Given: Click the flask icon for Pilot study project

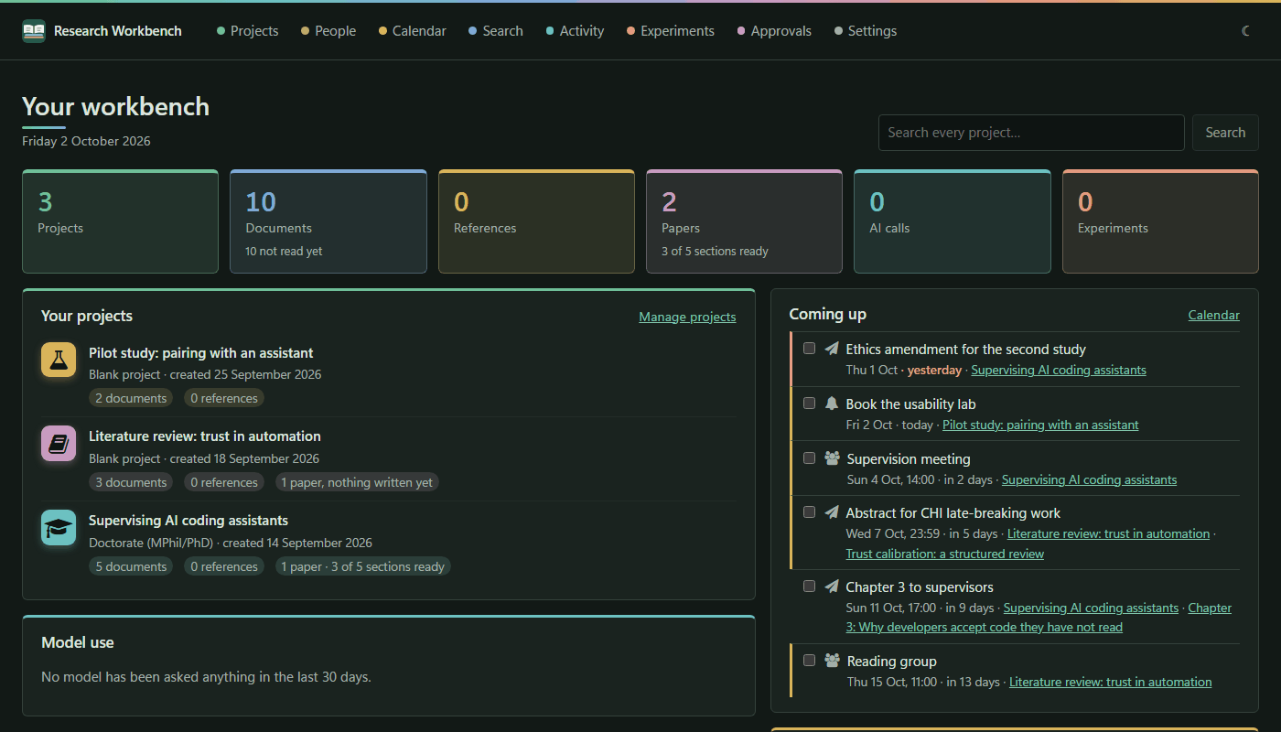Looking at the screenshot, I should pyautogui.click(x=59, y=360).
